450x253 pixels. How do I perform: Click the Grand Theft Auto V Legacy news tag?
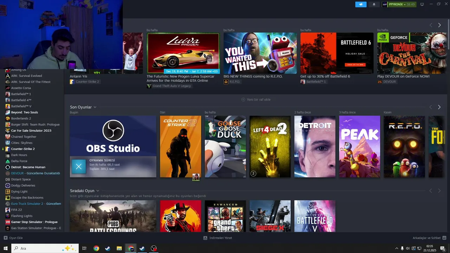coord(169,86)
